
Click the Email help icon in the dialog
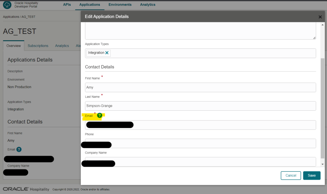pyautogui.click(x=99, y=116)
